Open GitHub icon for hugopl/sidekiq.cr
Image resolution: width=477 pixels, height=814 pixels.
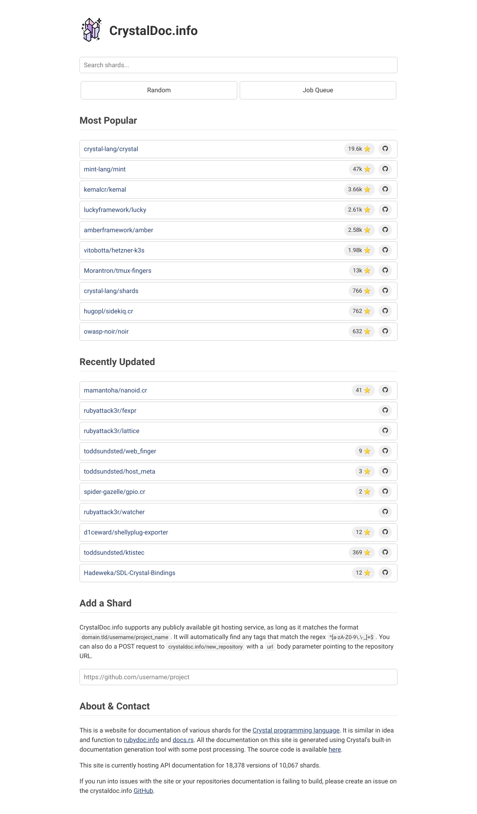click(385, 311)
